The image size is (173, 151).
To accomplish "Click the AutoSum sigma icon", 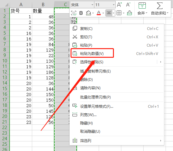I will pos(160,6).
